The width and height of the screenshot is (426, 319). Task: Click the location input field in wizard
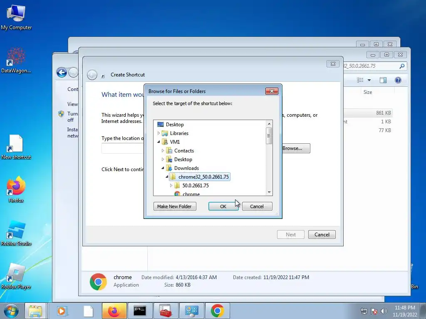(123, 148)
